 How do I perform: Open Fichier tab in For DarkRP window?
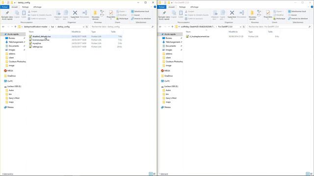[161, 7]
